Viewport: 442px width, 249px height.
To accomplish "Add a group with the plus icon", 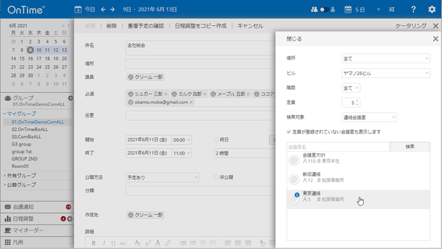I will pyautogui.click(x=71, y=98).
